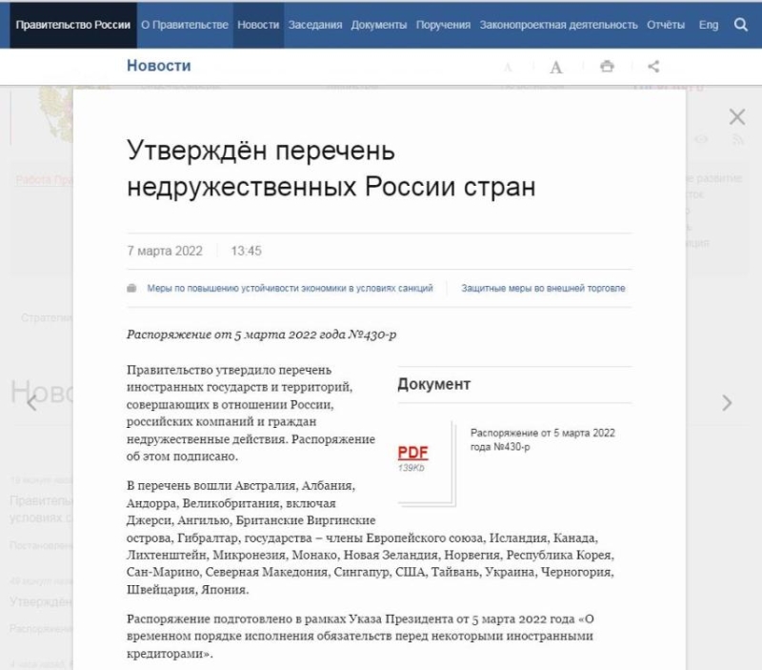Screen dimensions: 762x670
Task: Go to previous article arrow
Action: coord(32,402)
